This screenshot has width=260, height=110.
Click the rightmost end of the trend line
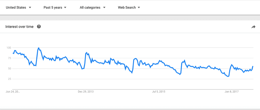coord(253,66)
